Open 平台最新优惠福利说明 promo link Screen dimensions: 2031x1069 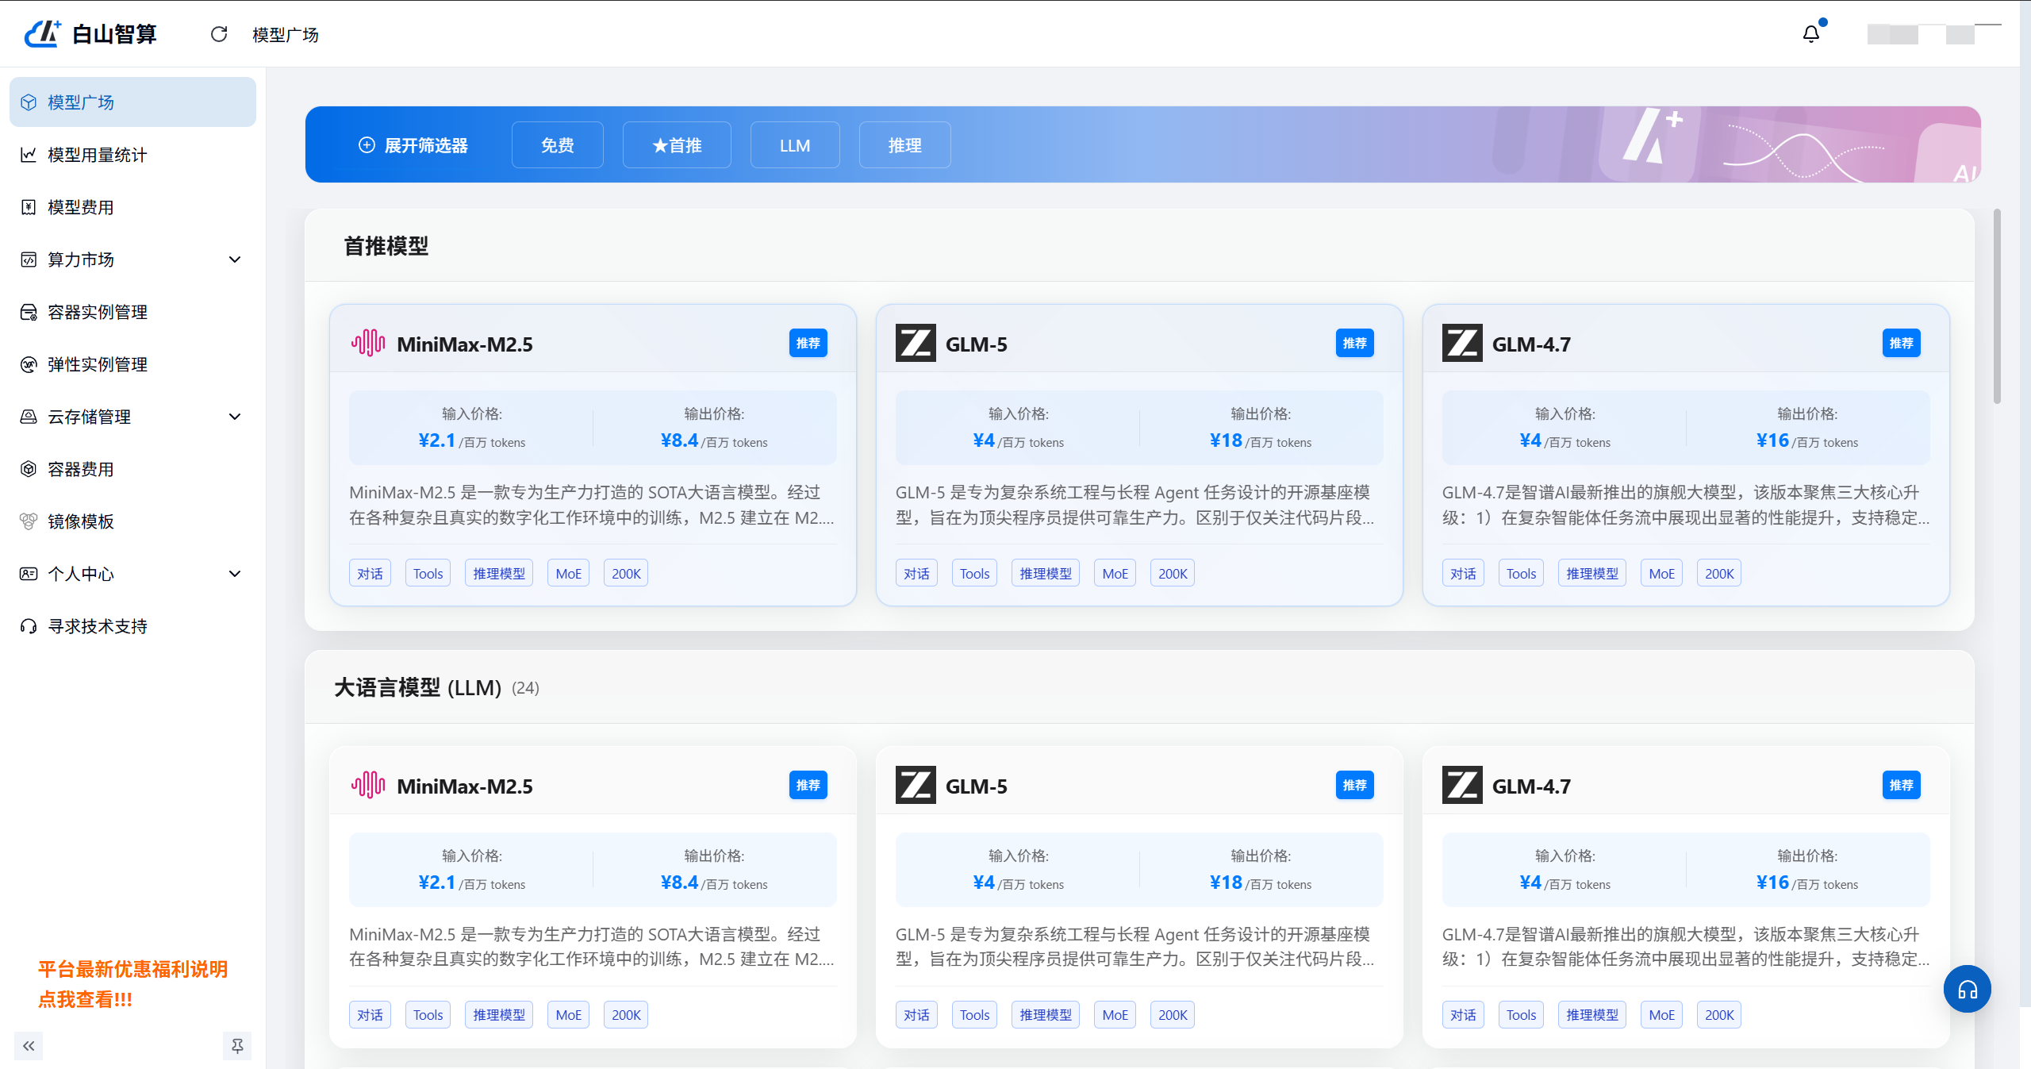pos(132,984)
